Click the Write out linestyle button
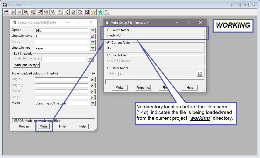This screenshot has height=158, width=260. click(x=26, y=65)
